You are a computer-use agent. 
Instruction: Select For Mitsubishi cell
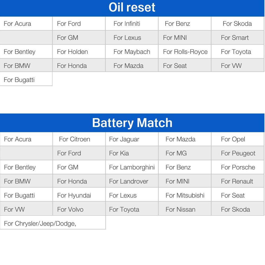185,195
